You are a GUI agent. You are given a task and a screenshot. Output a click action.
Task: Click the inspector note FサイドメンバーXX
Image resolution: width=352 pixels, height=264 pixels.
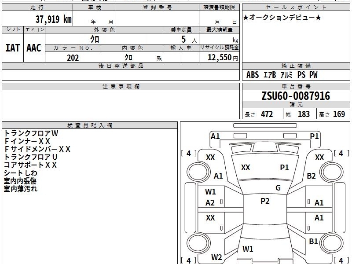click(37, 149)
